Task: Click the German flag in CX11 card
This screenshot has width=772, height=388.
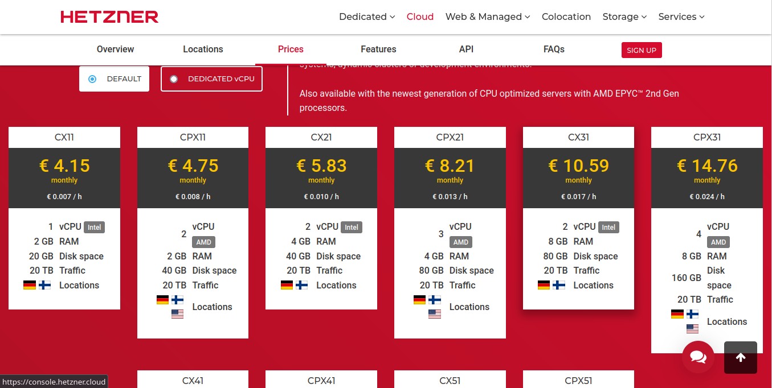Action: pyautogui.click(x=30, y=285)
